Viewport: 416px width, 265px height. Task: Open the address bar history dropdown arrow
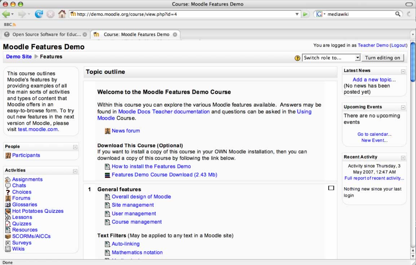(x=297, y=14)
